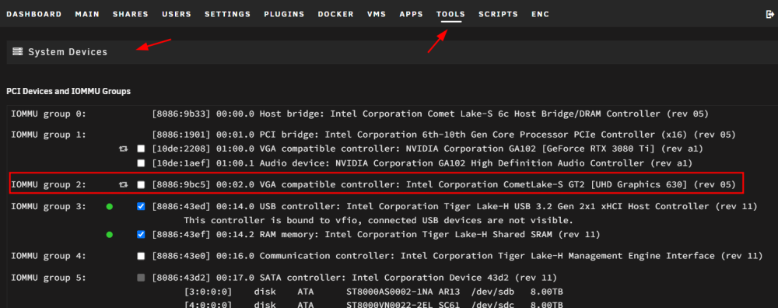Click the System Devices heading
Screen dimensions: 778x308
tap(68, 52)
